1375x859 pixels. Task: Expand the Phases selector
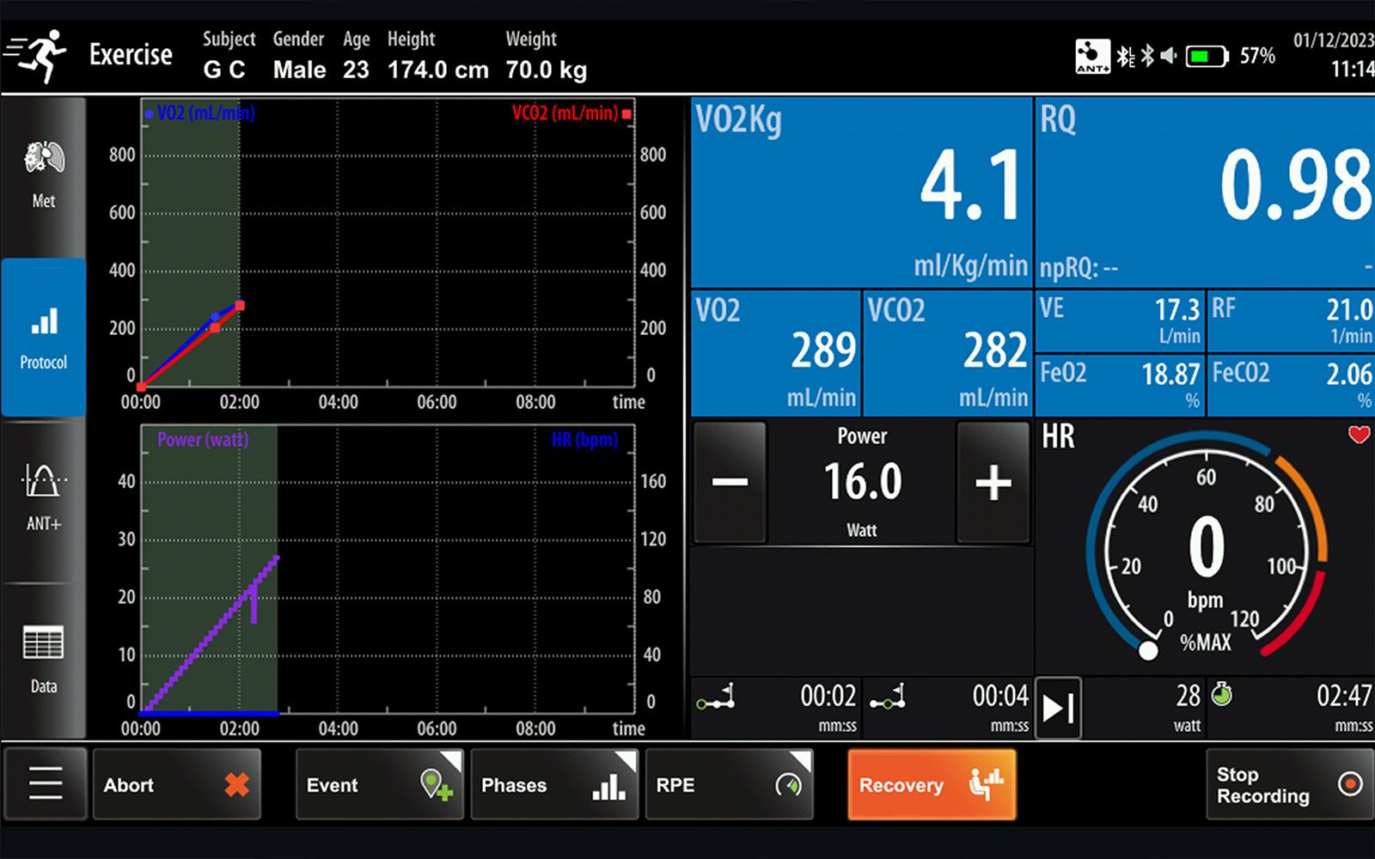click(x=553, y=784)
